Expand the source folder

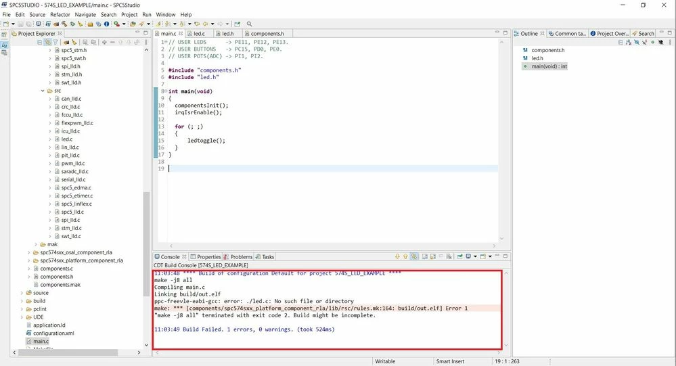(22, 293)
